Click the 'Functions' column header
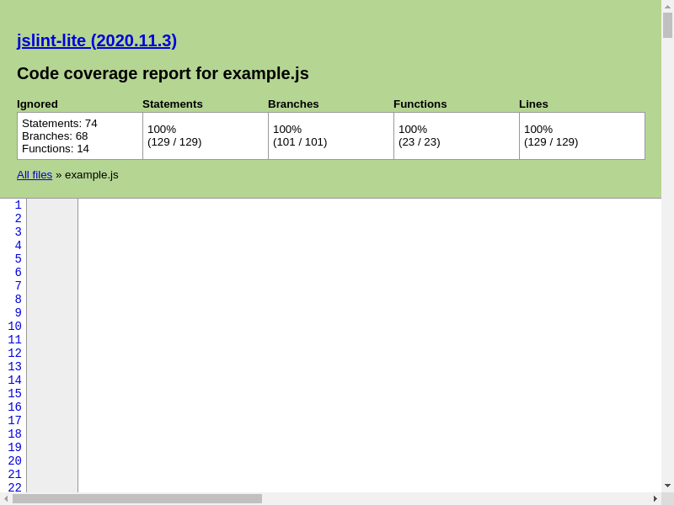Image resolution: width=674 pixels, height=505 pixels. tap(420, 104)
